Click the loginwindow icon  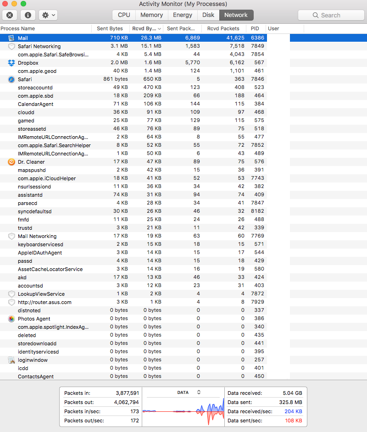click(11, 360)
